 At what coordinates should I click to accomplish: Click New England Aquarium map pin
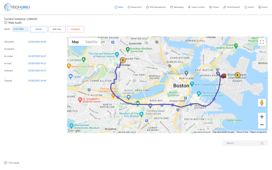192,84
